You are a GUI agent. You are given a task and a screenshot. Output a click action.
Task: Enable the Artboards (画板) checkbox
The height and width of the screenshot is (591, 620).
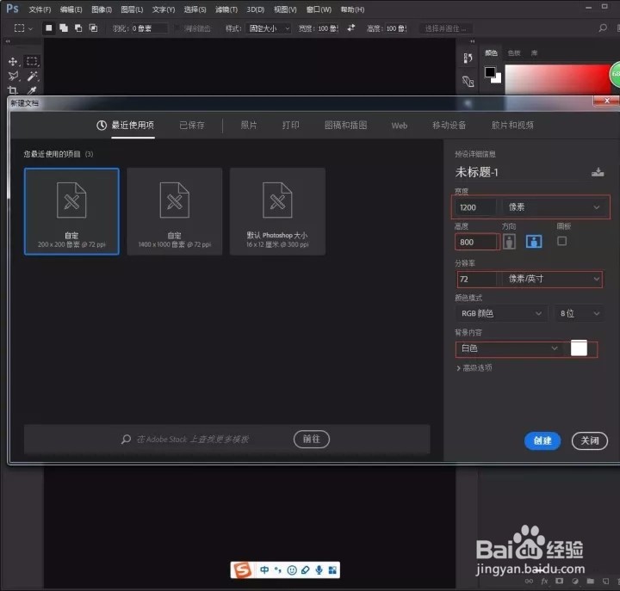(x=561, y=241)
